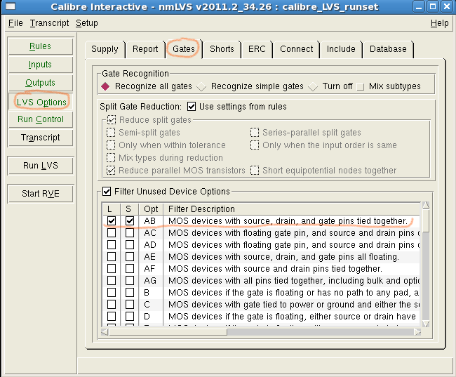Switch to the Database tab
This screenshot has height=377, width=456.
pyautogui.click(x=388, y=49)
